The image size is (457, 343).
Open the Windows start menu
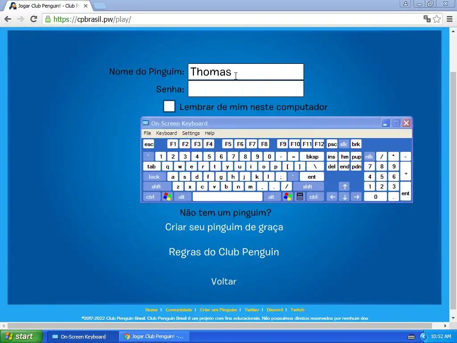[x=21, y=337]
